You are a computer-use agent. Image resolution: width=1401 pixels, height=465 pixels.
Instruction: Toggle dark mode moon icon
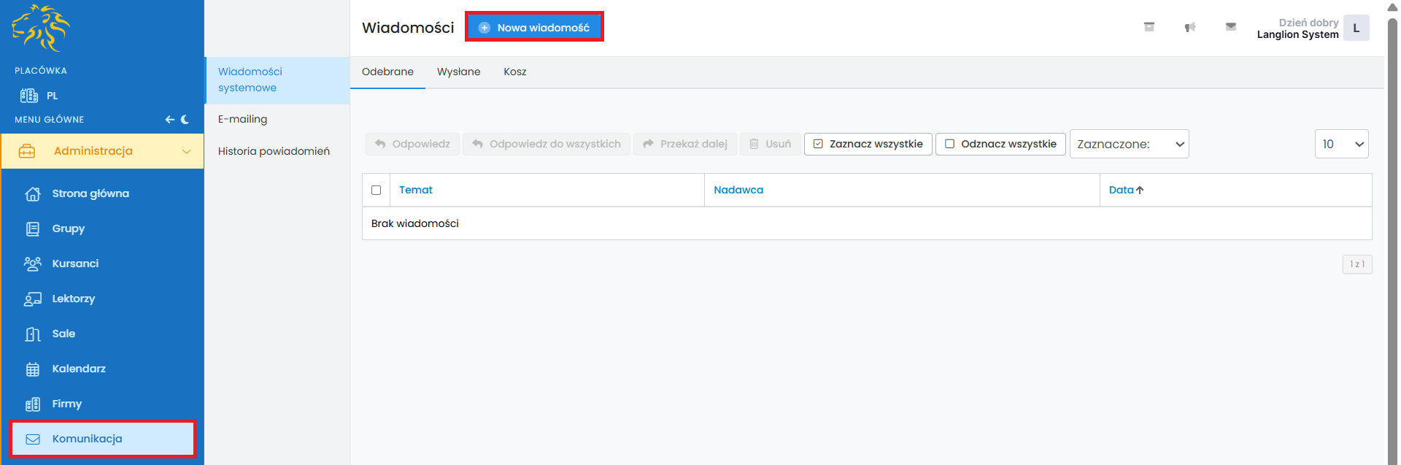[185, 120]
